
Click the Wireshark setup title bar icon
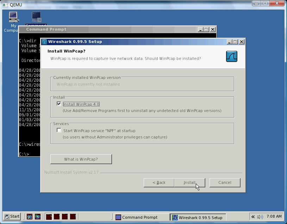44,42
